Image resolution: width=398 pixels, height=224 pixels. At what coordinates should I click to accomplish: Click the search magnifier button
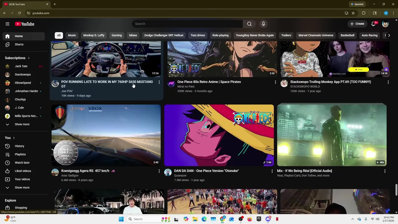point(249,24)
